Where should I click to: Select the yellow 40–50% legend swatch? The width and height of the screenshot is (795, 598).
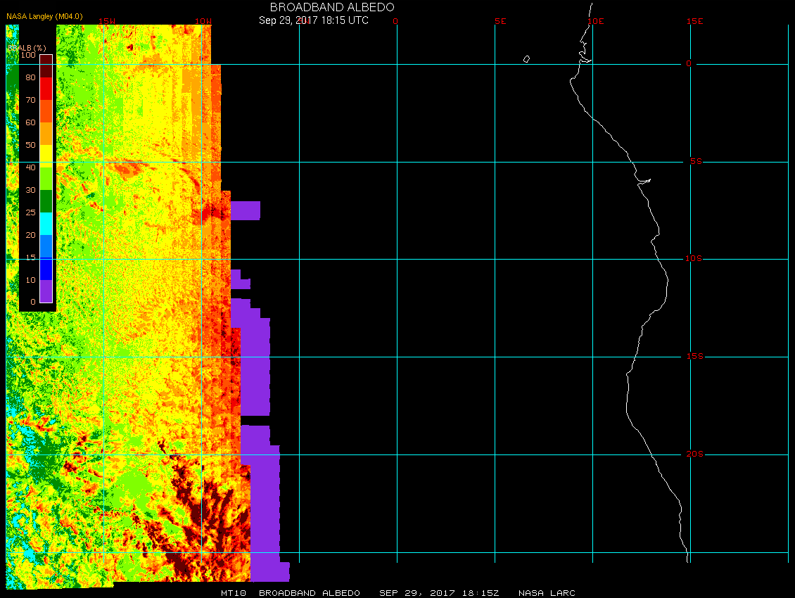tap(46, 156)
